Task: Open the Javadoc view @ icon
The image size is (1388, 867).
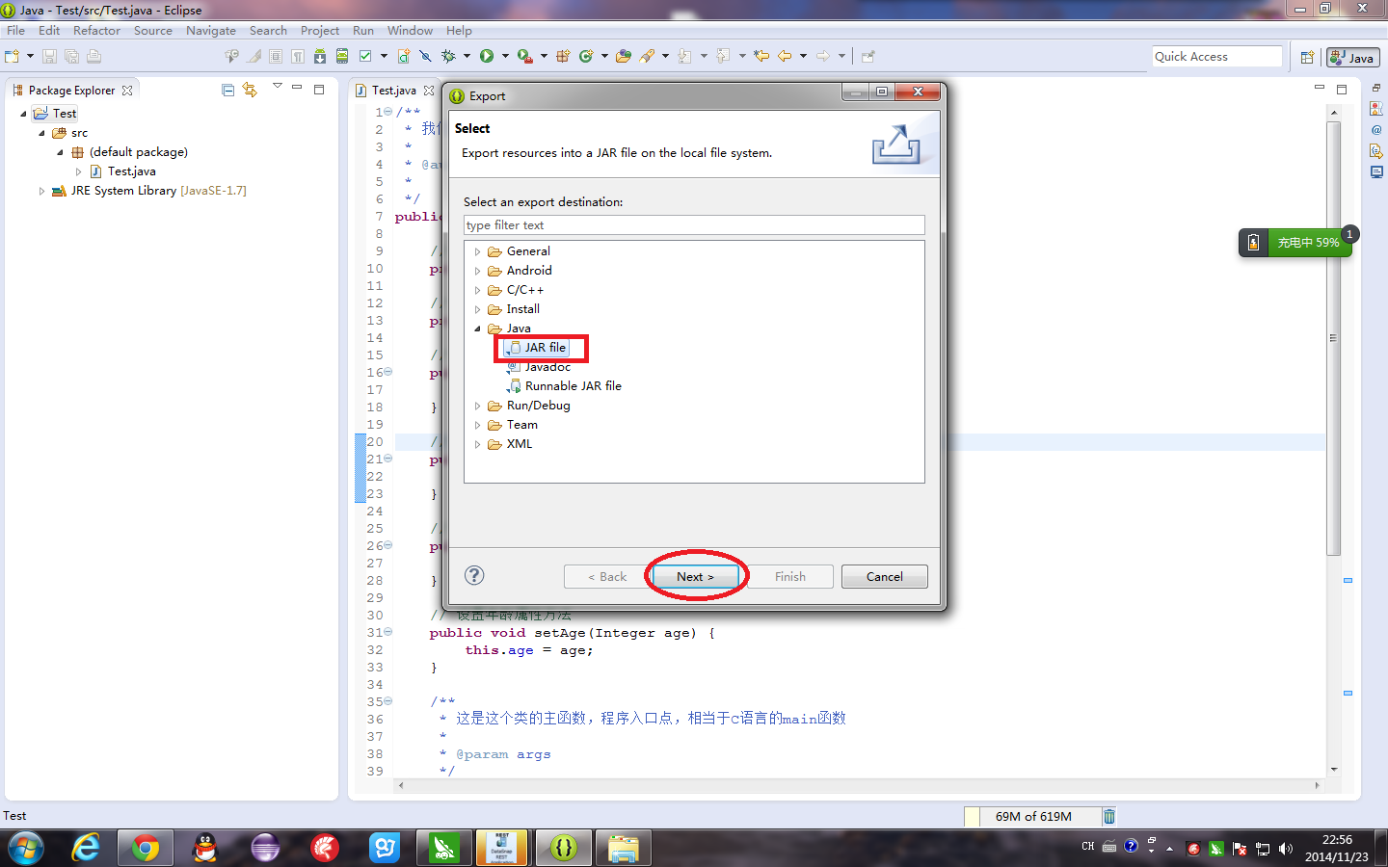Action: (x=1376, y=129)
